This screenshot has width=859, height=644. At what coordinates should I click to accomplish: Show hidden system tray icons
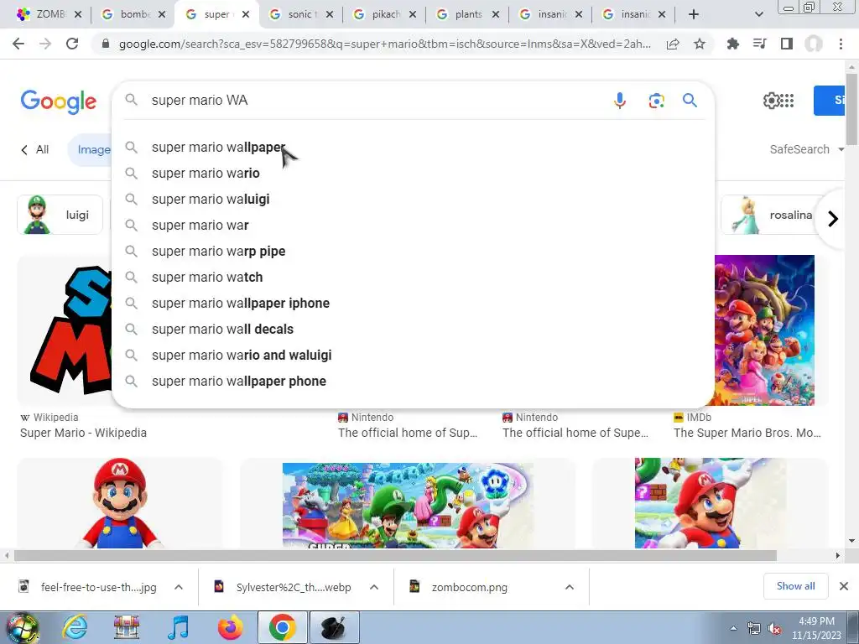pyautogui.click(x=733, y=628)
